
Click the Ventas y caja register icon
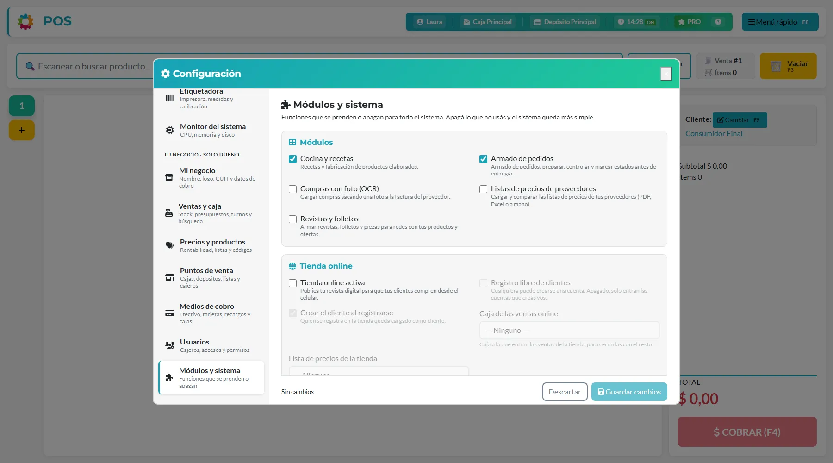169,213
